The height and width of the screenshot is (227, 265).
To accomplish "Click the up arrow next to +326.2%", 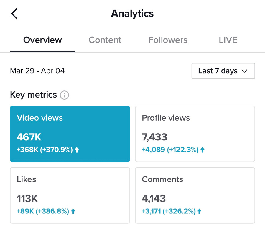I will point(200,211).
